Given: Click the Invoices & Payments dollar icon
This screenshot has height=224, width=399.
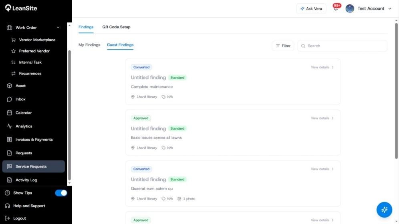Looking at the screenshot, I should 10,140.
